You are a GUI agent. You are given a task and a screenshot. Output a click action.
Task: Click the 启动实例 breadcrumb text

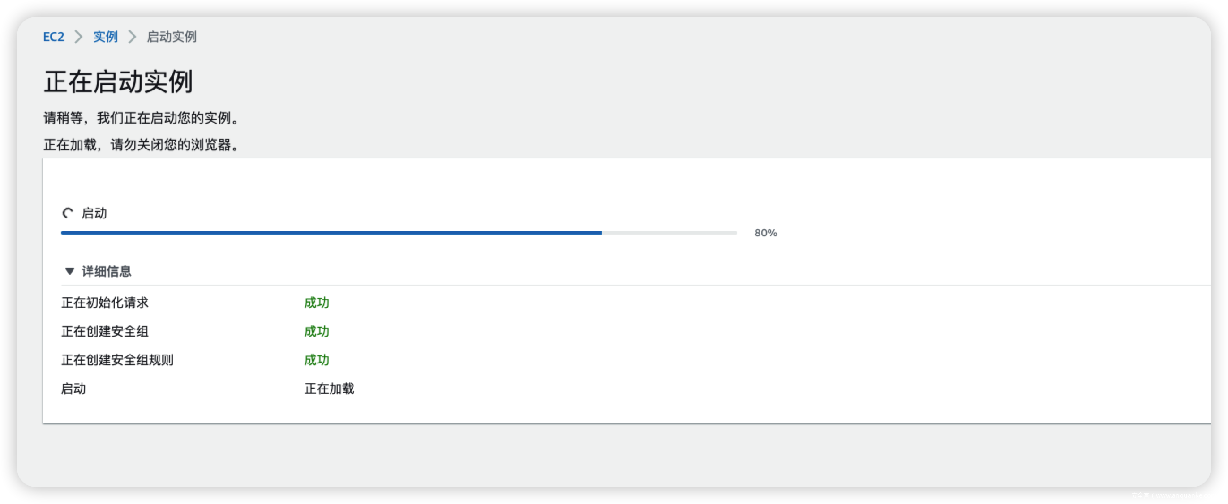tap(172, 37)
